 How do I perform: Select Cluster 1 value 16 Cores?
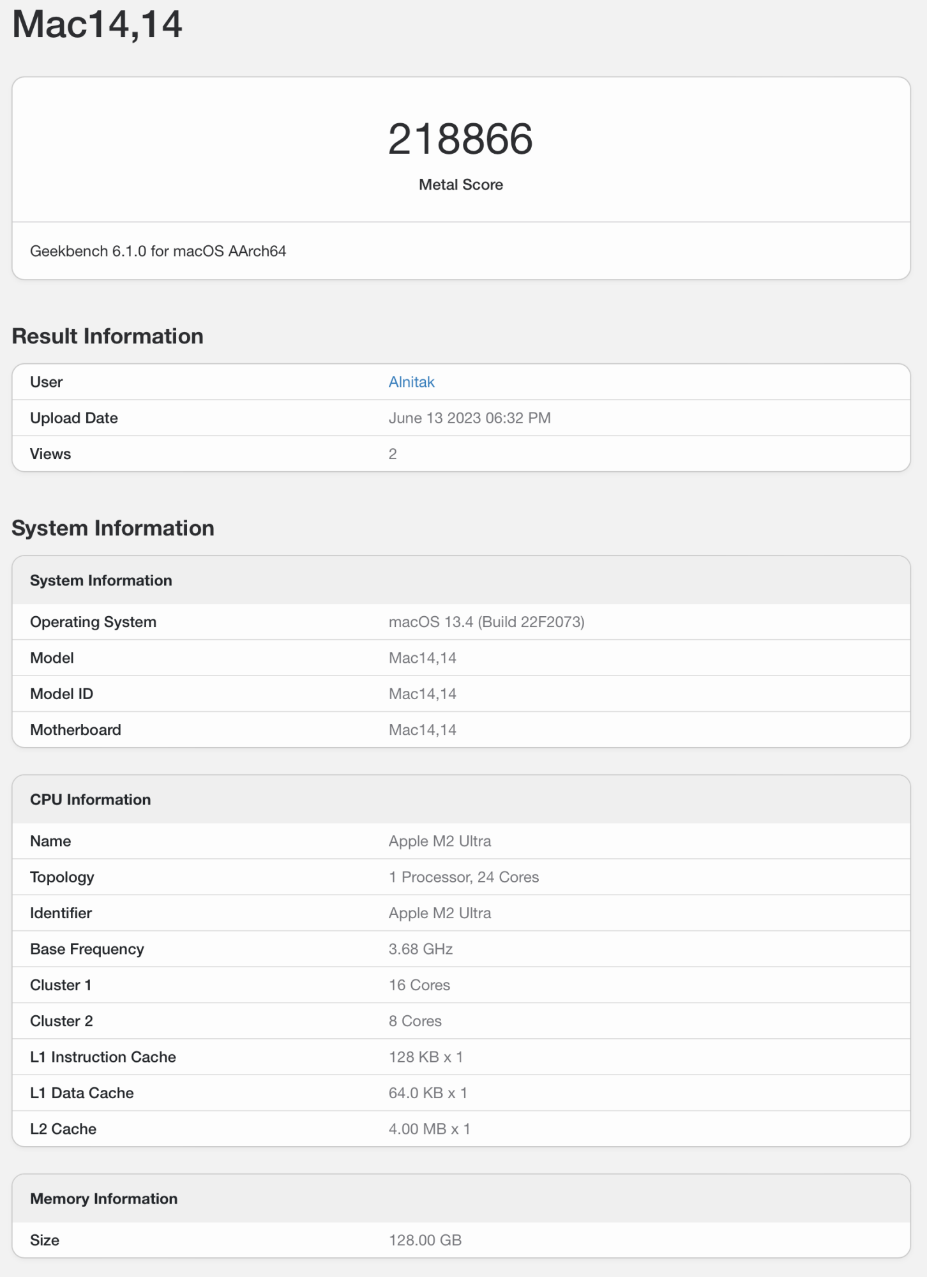tap(419, 985)
